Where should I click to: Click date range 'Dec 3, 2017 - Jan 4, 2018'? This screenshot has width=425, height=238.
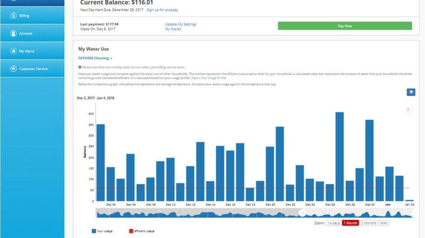pyautogui.click(x=96, y=98)
